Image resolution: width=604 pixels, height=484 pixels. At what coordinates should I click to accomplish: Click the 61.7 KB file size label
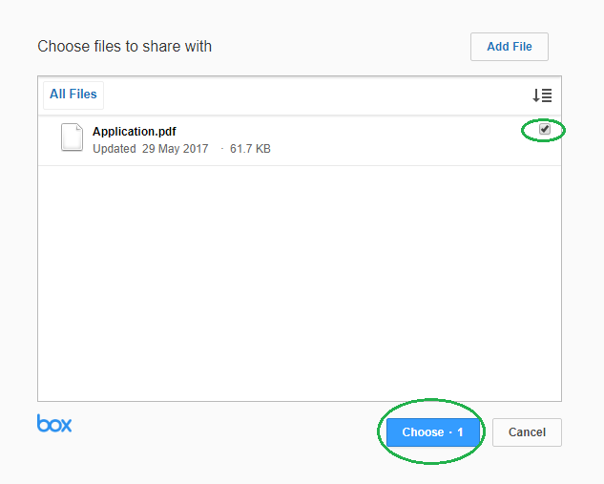[250, 149]
